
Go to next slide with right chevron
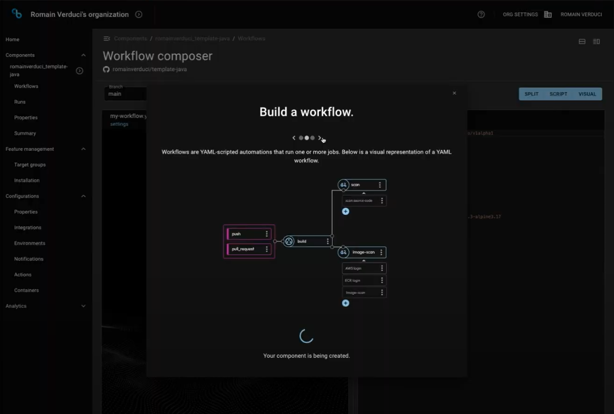click(x=319, y=138)
